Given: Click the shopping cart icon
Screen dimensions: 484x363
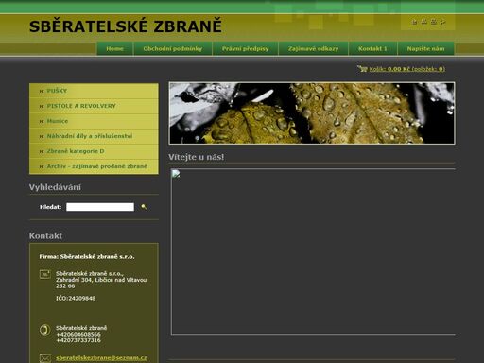Looking at the screenshot, I should click(362, 69).
